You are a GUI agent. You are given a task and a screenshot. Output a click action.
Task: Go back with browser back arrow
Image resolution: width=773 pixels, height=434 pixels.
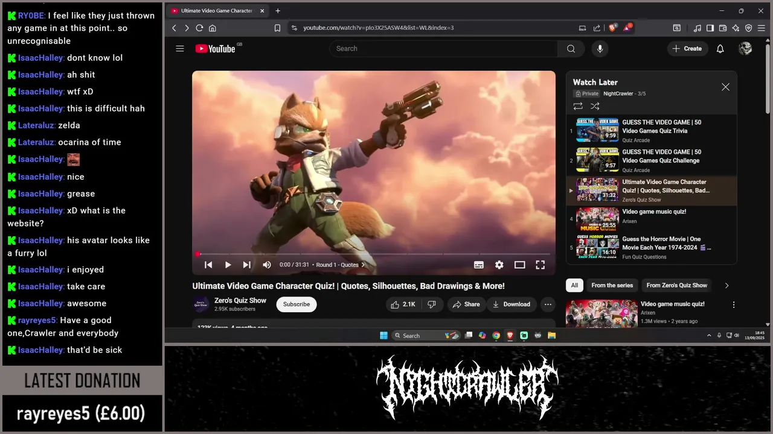click(174, 28)
